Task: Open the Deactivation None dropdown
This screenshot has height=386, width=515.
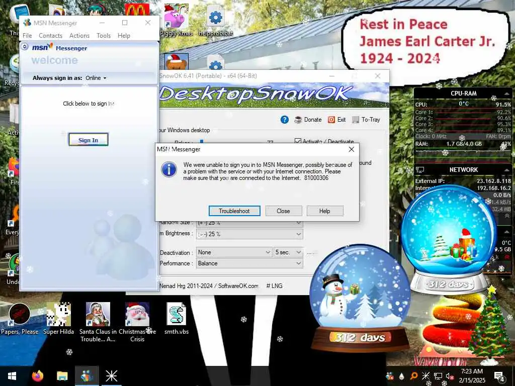Action: (x=234, y=252)
